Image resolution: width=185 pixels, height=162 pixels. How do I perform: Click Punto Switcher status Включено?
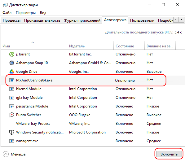point(124,115)
